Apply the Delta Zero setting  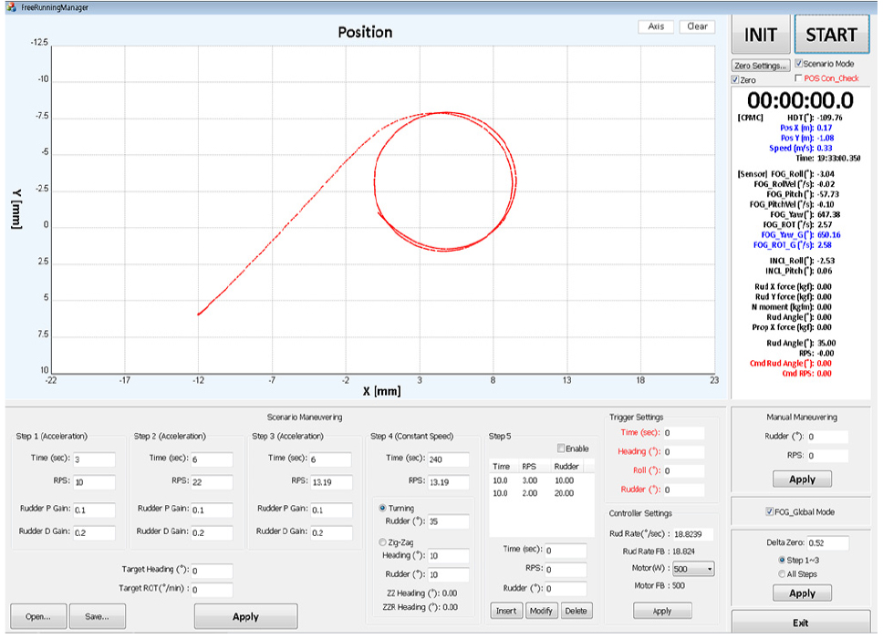802,593
